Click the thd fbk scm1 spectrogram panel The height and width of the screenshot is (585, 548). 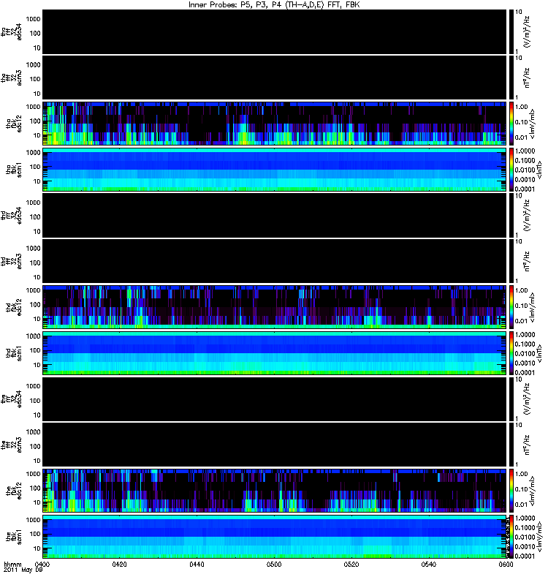click(275, 353)
